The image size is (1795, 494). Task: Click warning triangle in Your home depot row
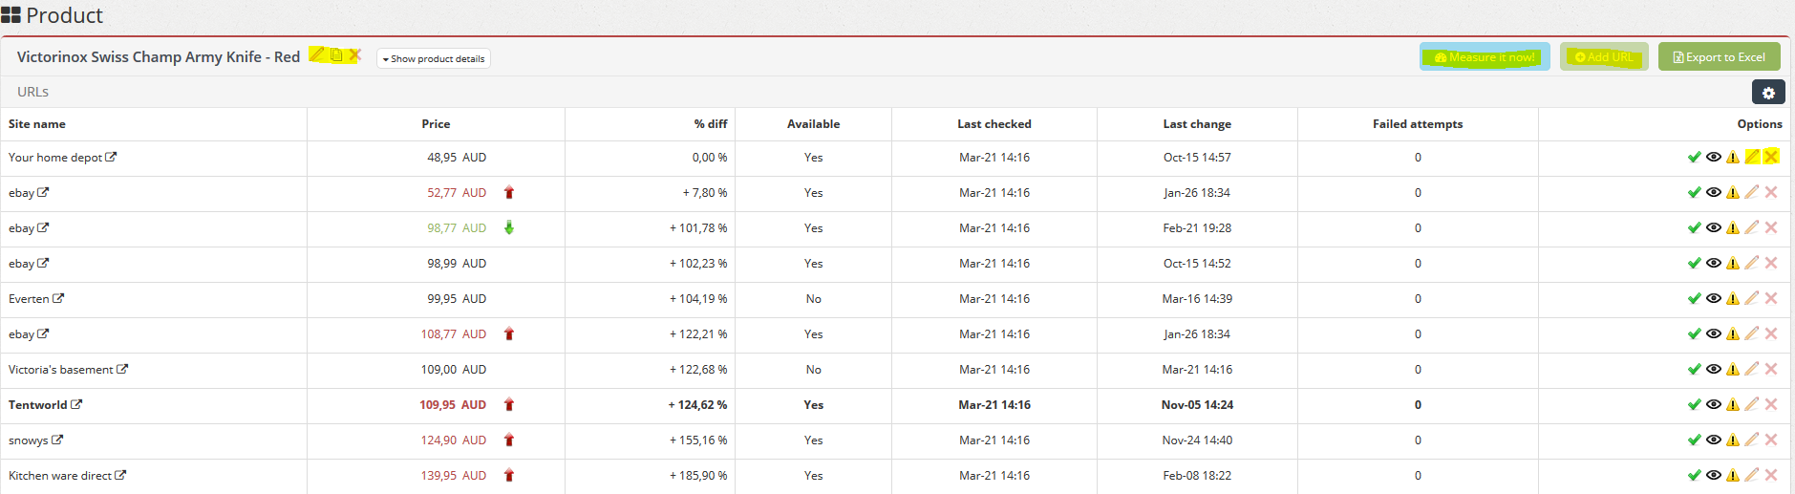click(x=1733, y=157)
